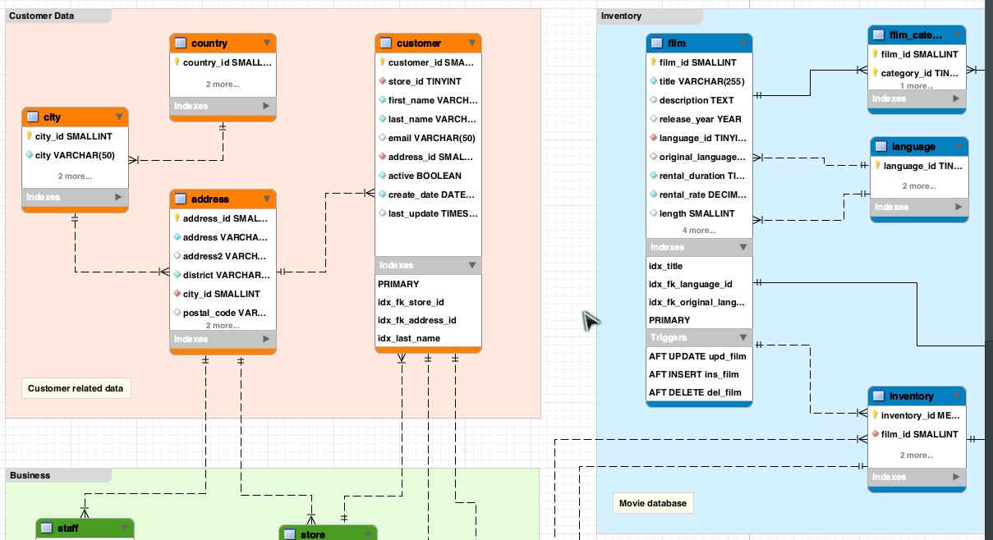Click the inventory table icon
993x540 pixels.
pyautogui.click(x=879, y=396)
